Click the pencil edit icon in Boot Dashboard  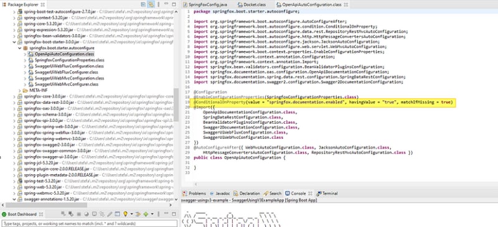pos(110,214)
